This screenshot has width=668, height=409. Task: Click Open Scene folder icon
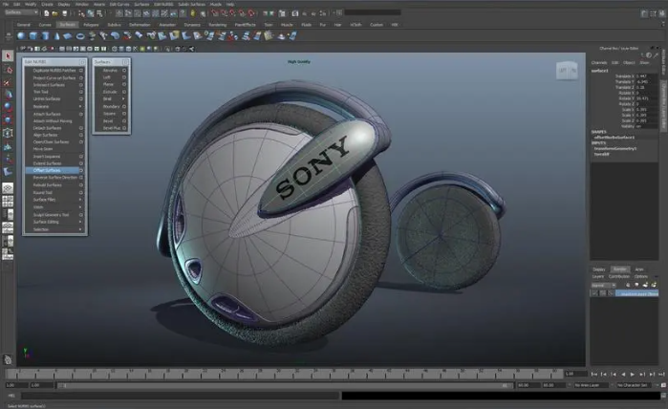[x=55, y=13]
